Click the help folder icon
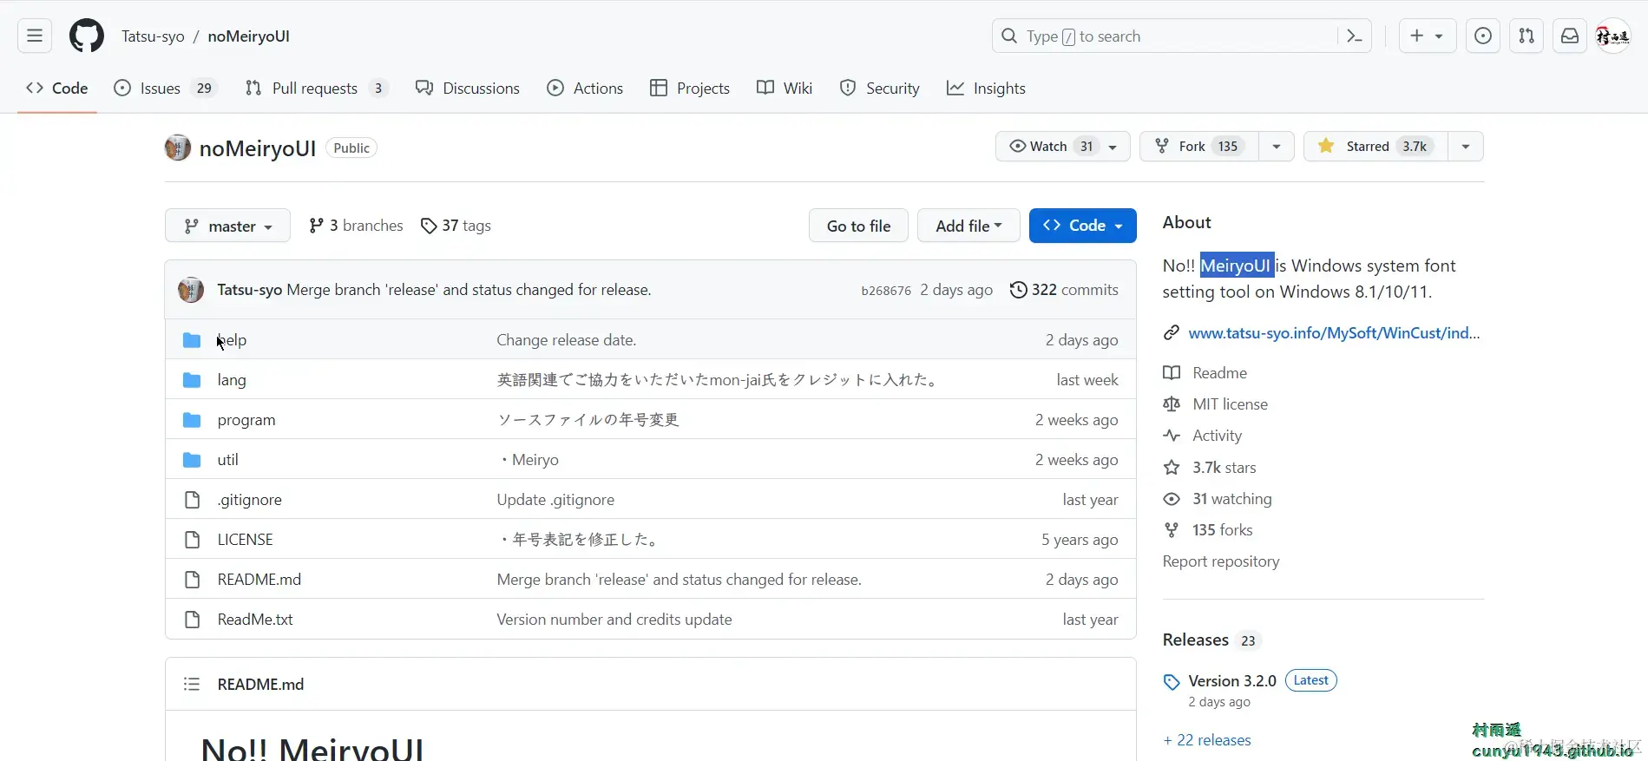1648x761 pixels. coord(192,340)
